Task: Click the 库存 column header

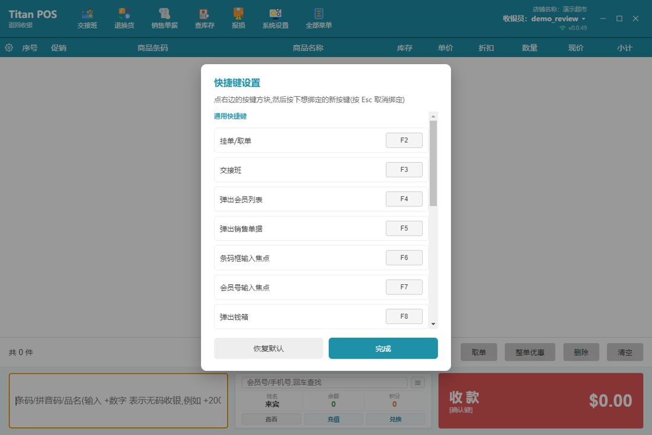Action: [x=405, y=48]
